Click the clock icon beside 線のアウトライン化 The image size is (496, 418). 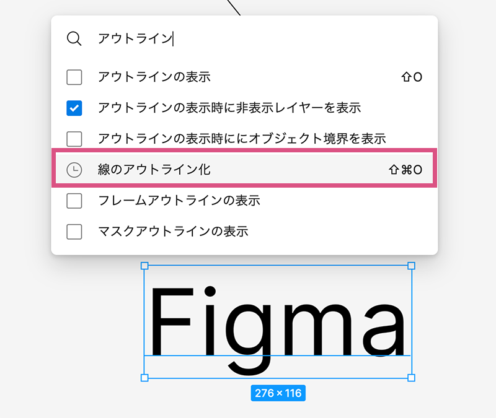click(x=74, y=170)
